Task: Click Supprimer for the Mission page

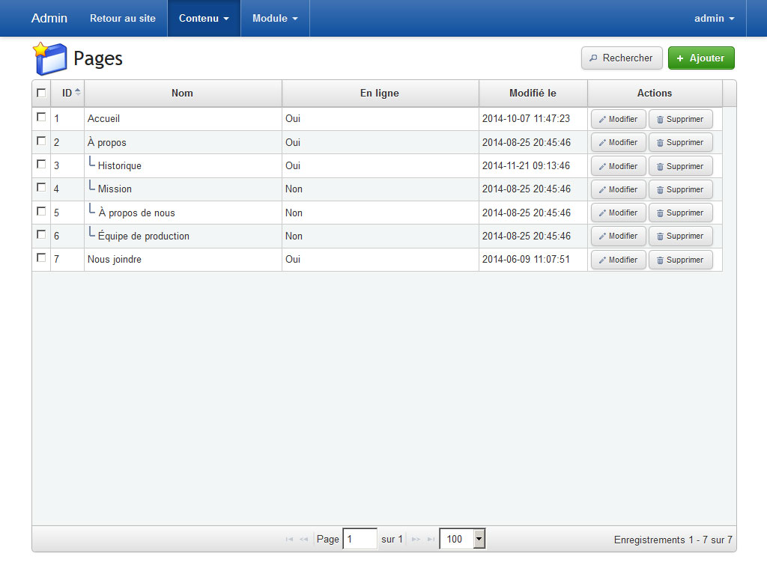Action: (x=680, y=189)
